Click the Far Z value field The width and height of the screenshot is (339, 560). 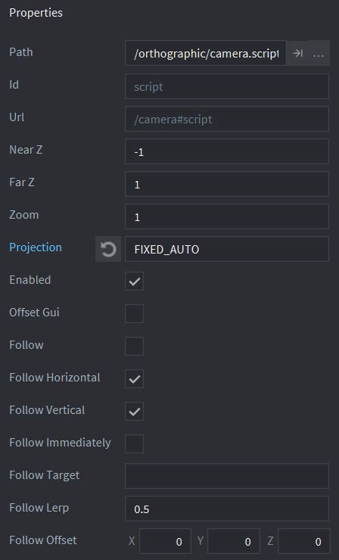coord(227,184)
